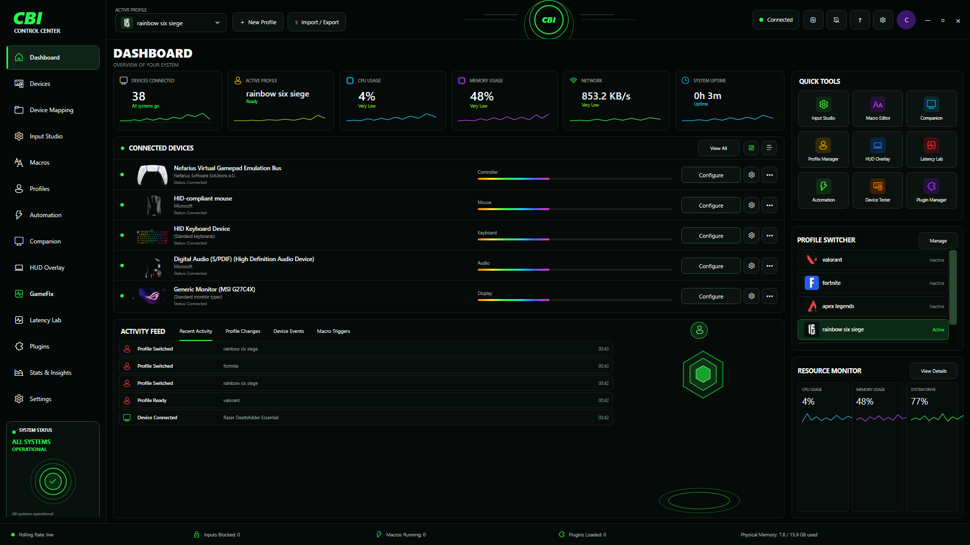
Task: Click Profile Switcher scrollbar
Action: click(953, 287)
